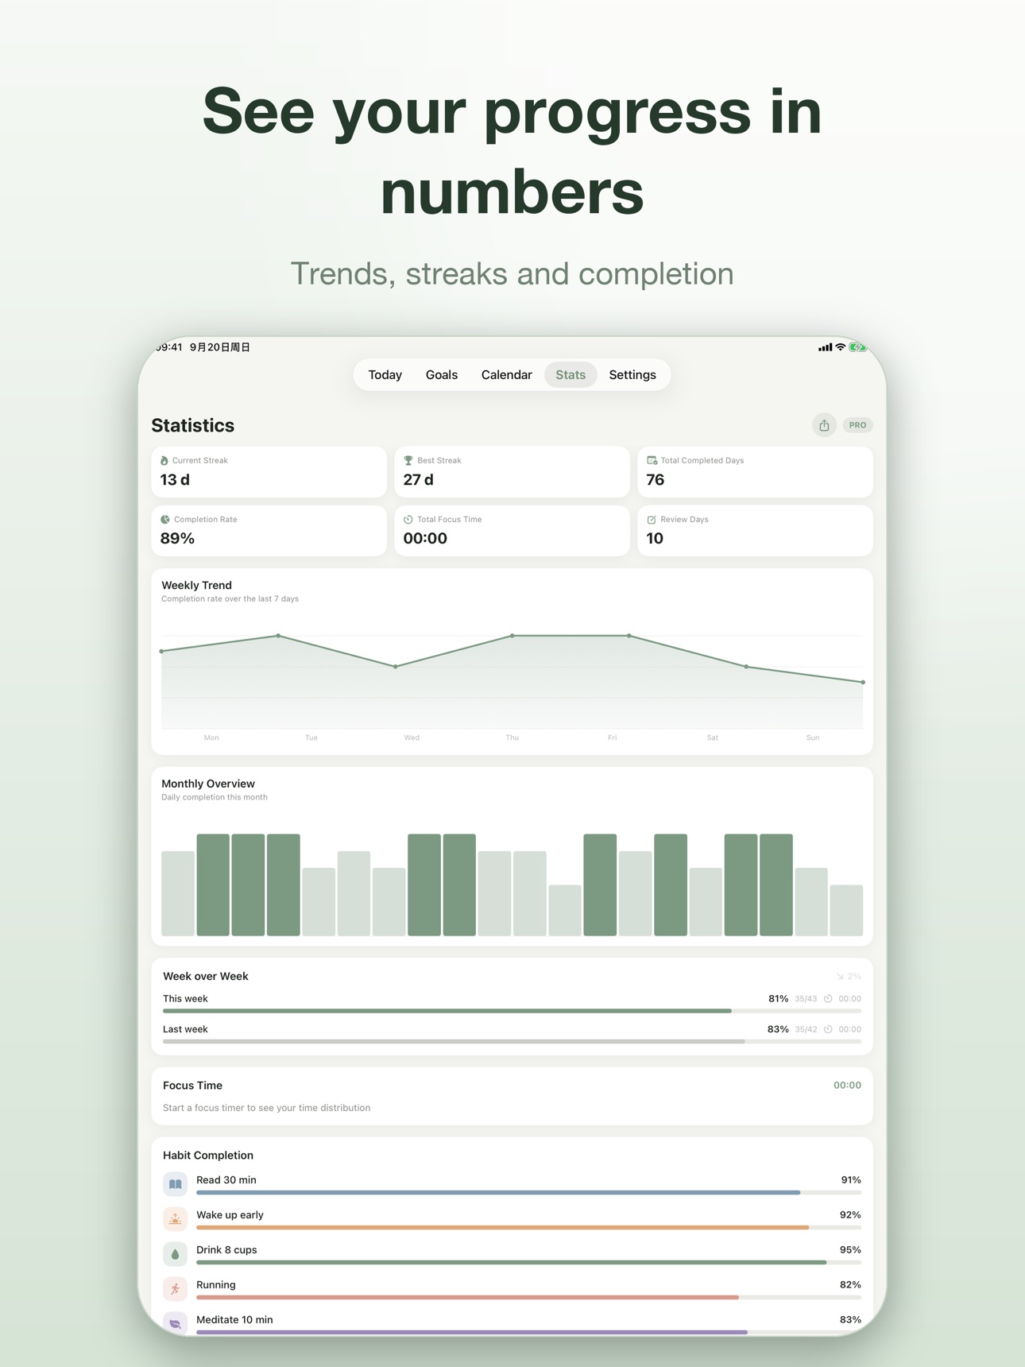
Task: Tap the Drink 8 cups progress bar
Action: tap(528, 1262)
